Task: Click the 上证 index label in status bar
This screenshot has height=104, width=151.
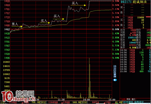Action: click(x=2, y=102)
